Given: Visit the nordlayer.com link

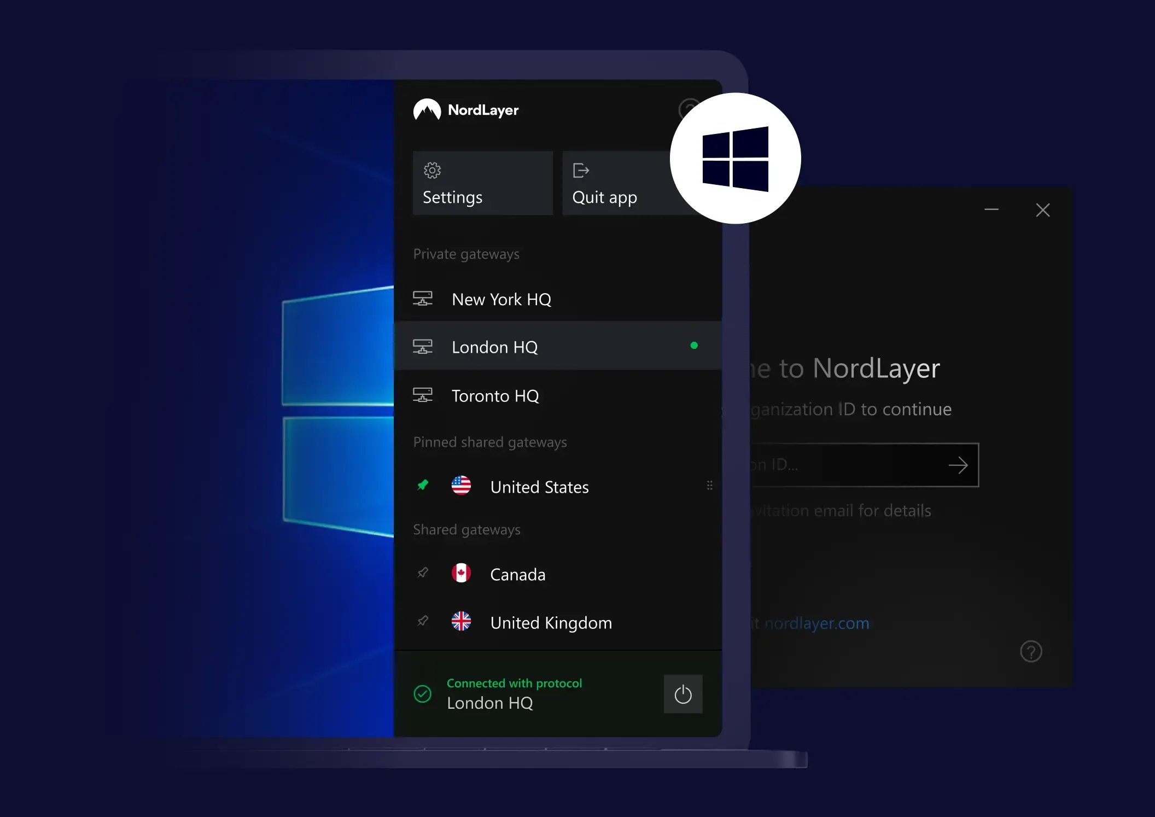Looking at the screenshot, I should coord(816,623).
